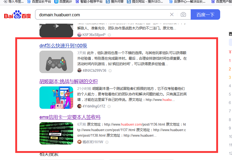Open the 百度统计 bookmark

point(63,2)
